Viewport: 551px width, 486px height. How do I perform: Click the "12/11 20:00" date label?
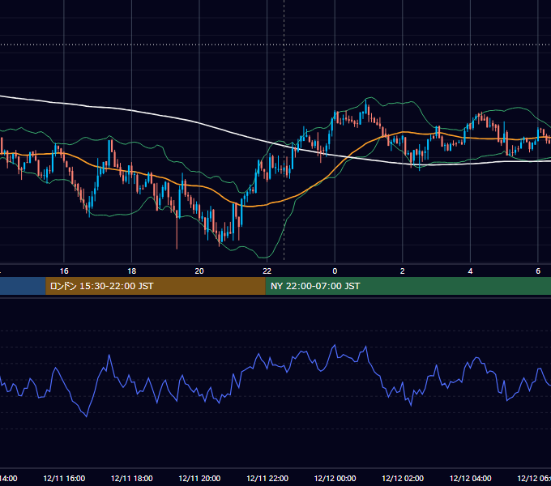(199, 479)
